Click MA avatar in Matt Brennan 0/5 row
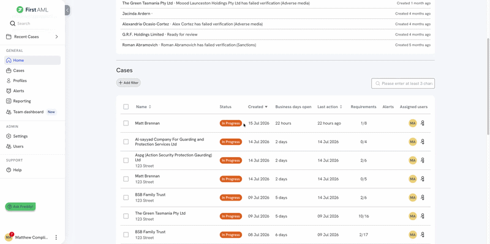The height and width of the screenshot is (244, 490). 413,179
